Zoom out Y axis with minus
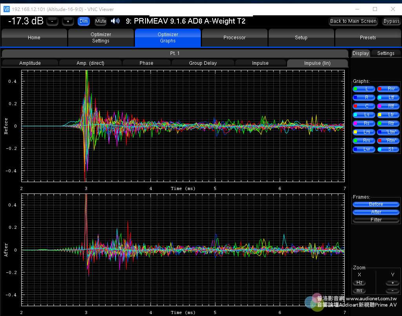The image size is (402, 316). tap(392, 290)
